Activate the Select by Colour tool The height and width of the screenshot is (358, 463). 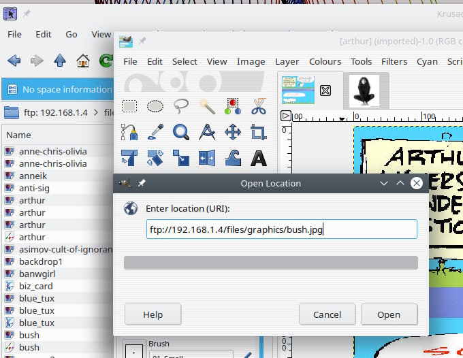(x=233, y=106)
